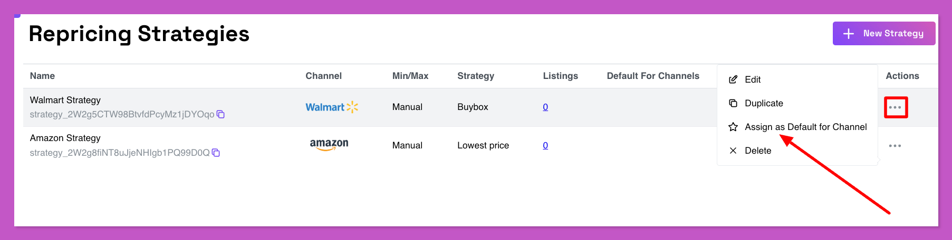The height and width of the screenshot is (240, 952).
Task: Open the Walmart Strategy three-dot actions menu
Action: click(895, 107)
